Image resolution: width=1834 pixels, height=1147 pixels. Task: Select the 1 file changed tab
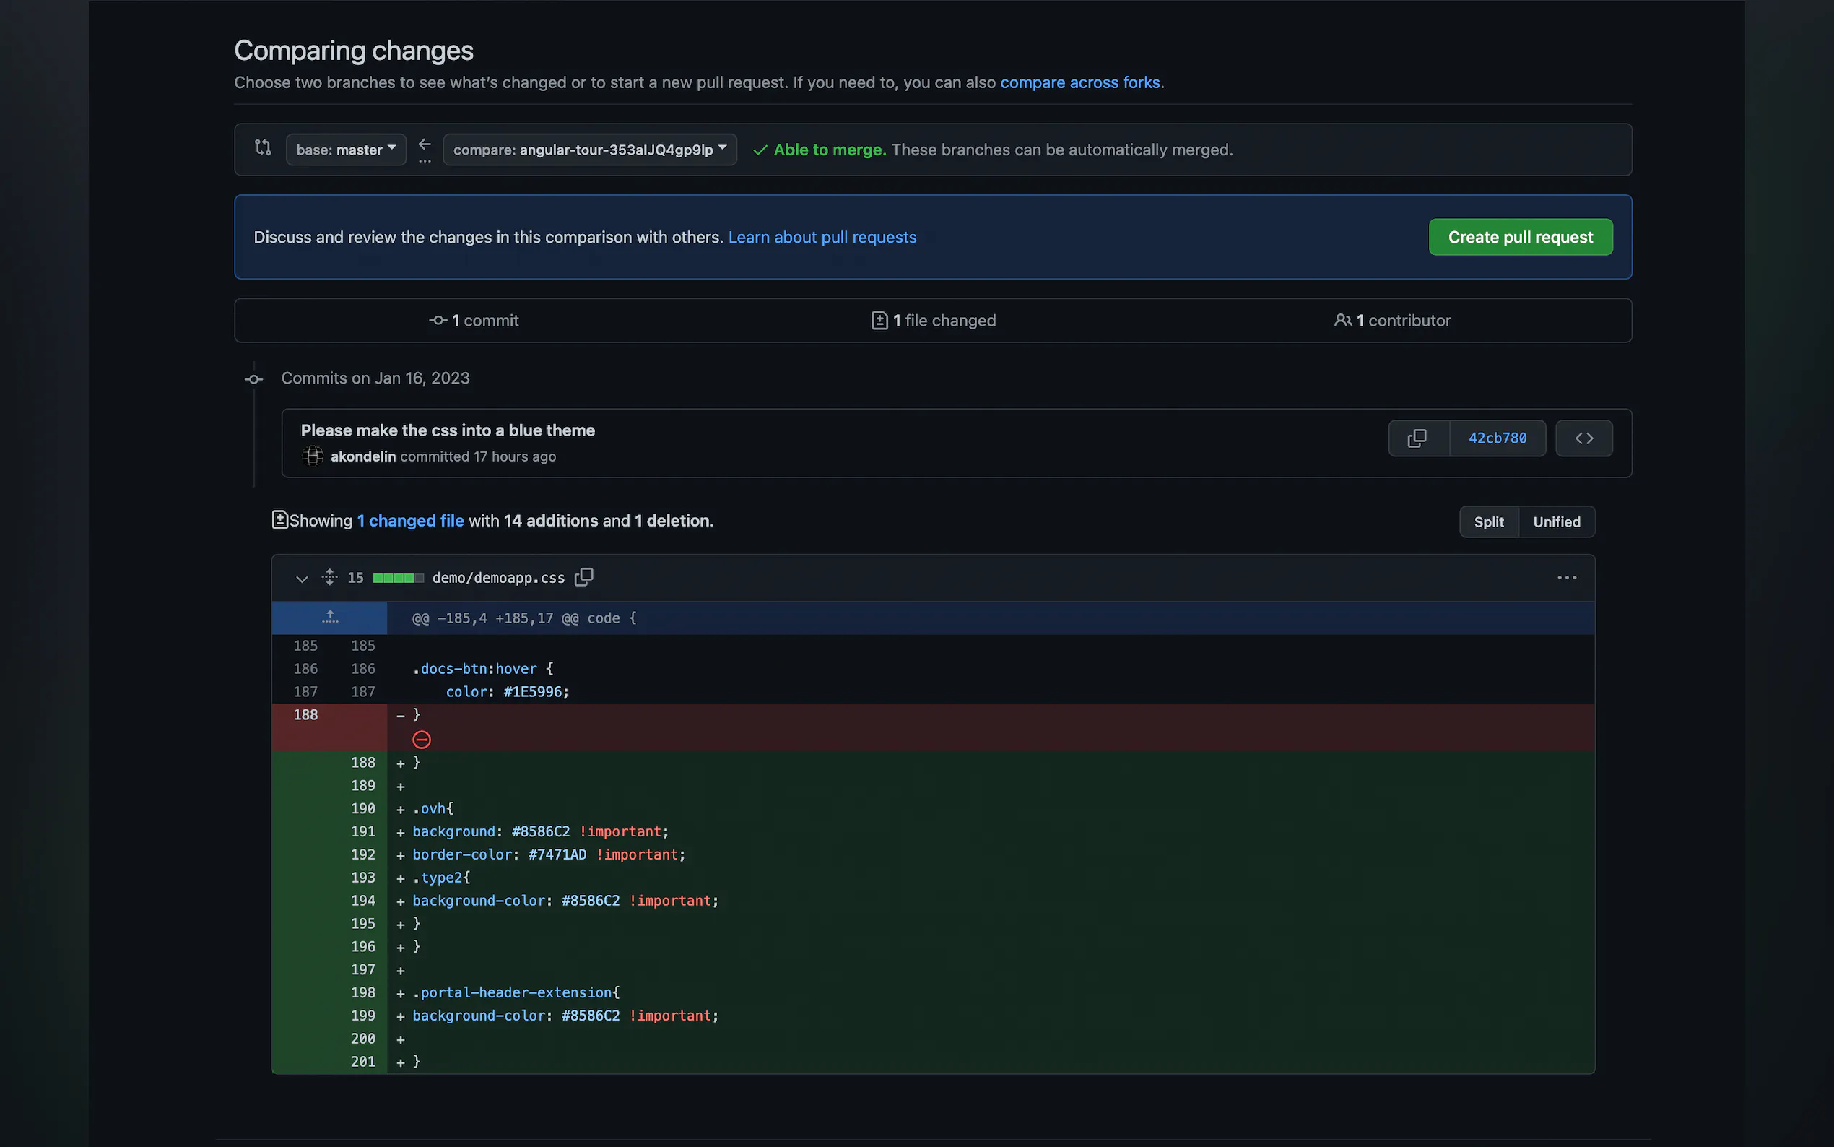934,321
